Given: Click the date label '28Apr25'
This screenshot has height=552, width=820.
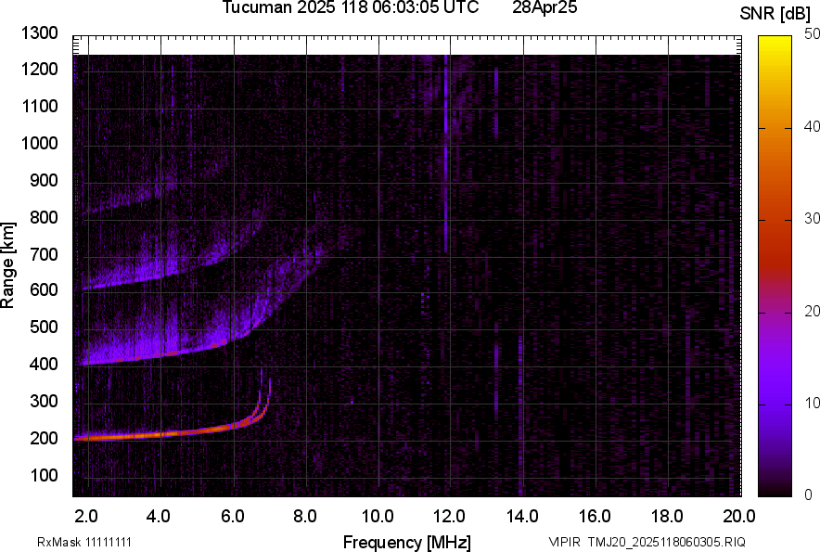Looking at the screenshot, I should pos(545,7).
